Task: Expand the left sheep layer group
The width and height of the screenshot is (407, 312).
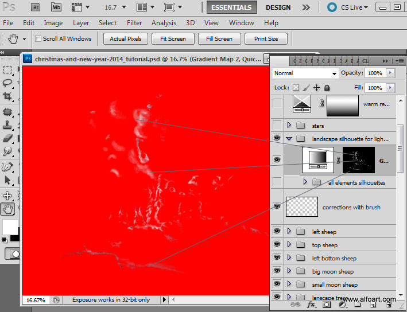Action: pos(289,232)
